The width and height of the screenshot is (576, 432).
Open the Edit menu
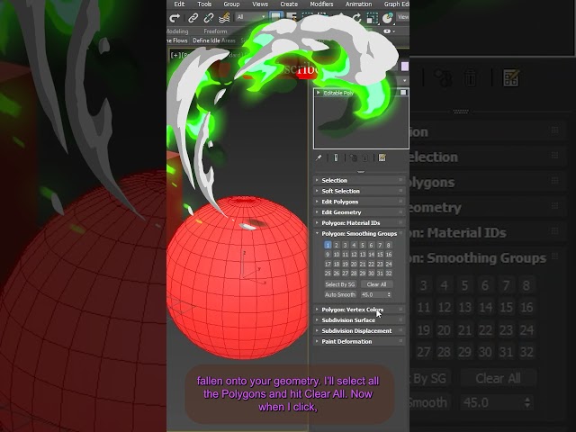(179, 4)
